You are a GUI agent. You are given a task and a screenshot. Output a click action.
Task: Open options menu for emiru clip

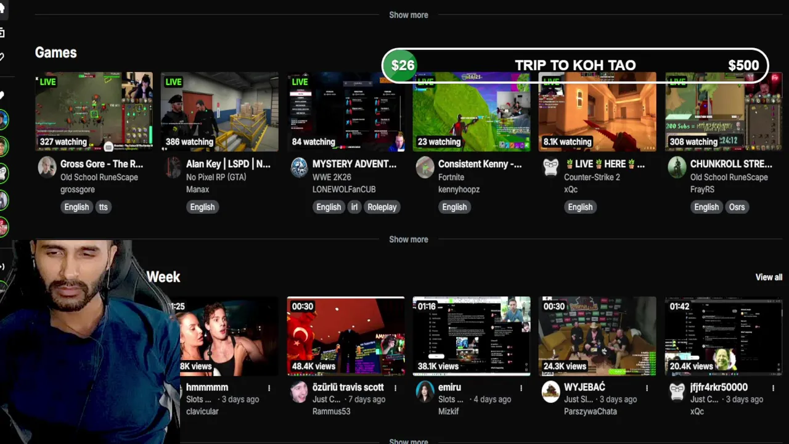click(521, 388)
